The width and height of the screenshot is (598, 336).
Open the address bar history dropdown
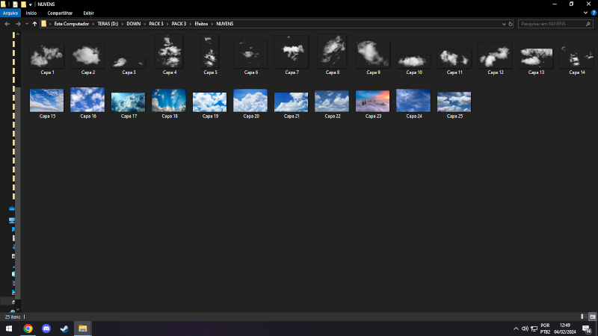(502, 24)
